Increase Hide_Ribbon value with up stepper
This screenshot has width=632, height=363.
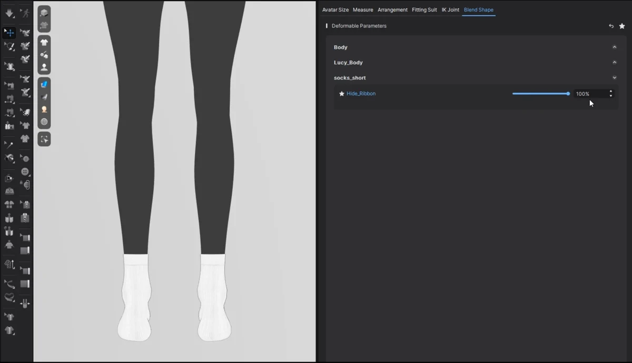pyautogui.click(x=611, y=92)
